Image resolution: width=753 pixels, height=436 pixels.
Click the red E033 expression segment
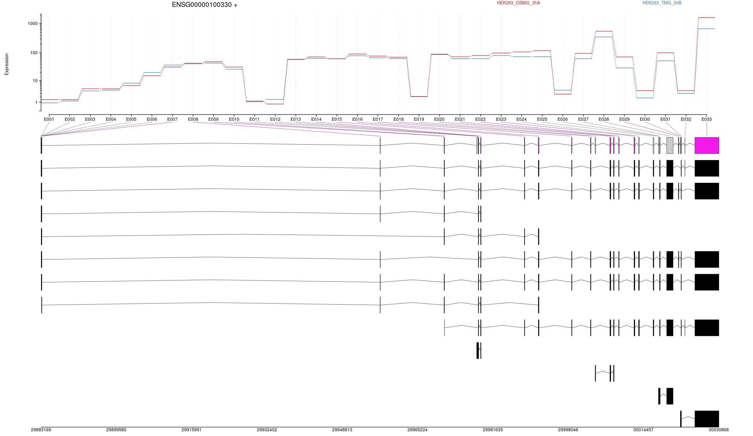tap(707, 18)
